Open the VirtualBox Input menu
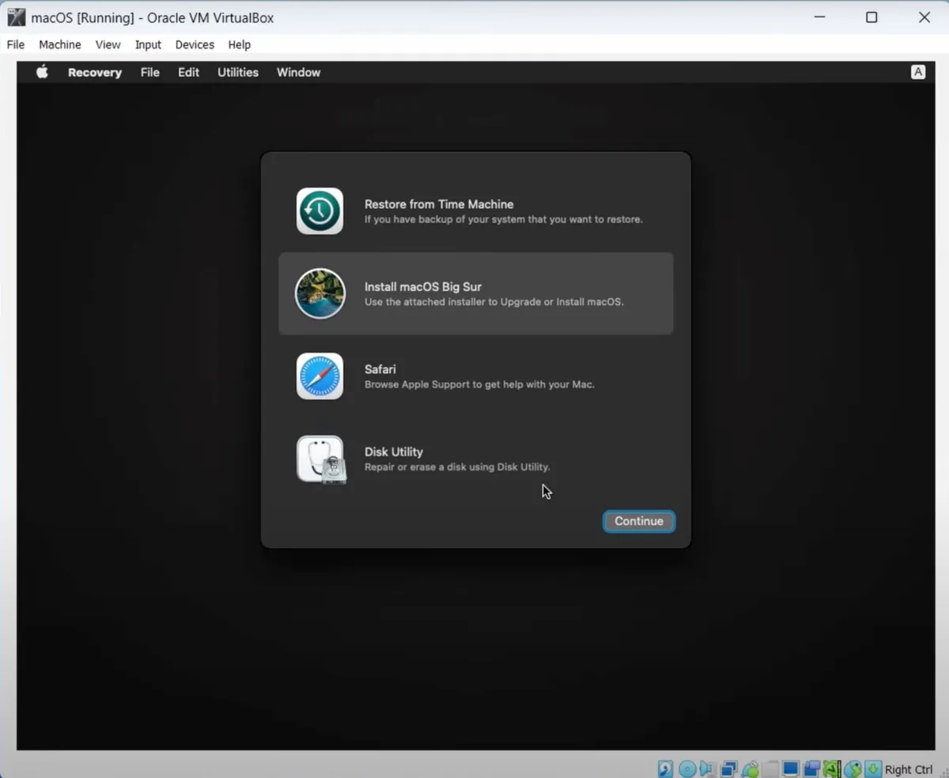Viewport: 949px width, 778px height. (x=148, y=45)
